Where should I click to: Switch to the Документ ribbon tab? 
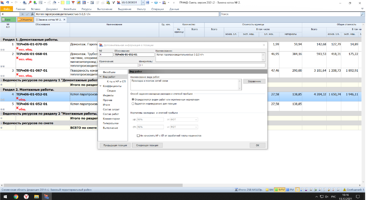[x=52, y=9]
